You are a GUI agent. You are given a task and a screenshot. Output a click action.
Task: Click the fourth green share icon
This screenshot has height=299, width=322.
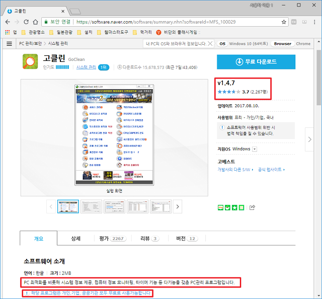[x=242, y=207]
